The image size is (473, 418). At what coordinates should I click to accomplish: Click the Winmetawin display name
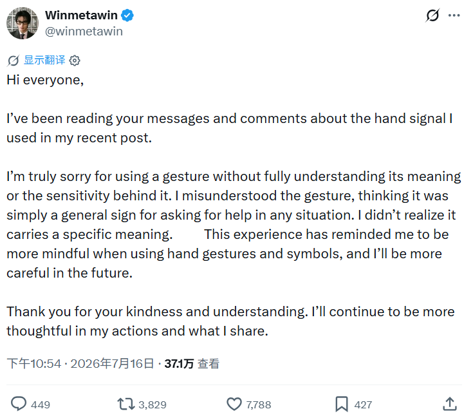[81, 15]
